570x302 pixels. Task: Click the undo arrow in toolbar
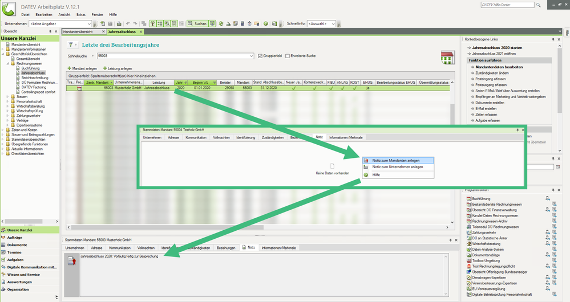click(x=128, y=24)
